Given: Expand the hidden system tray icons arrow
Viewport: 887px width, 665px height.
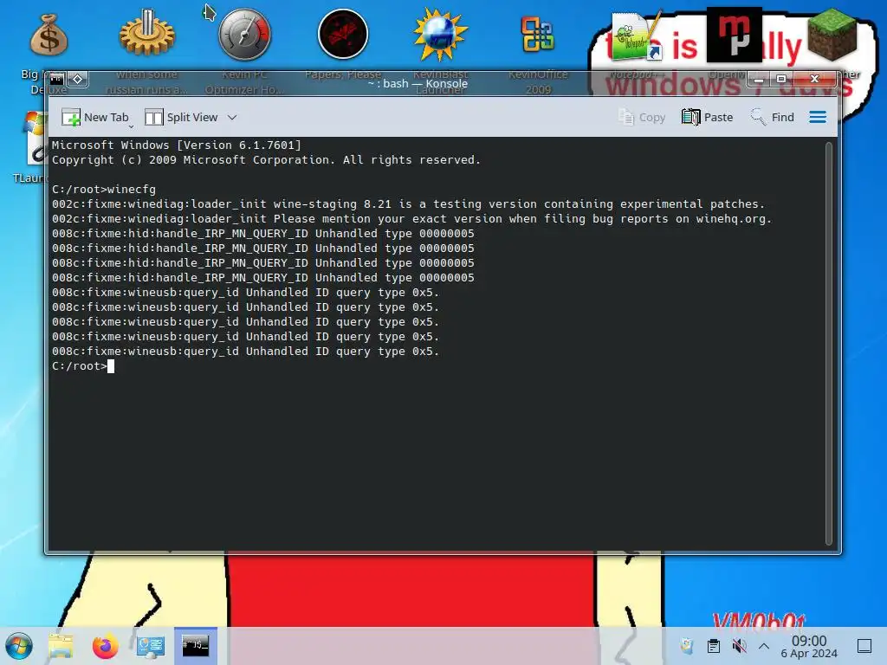Looking at the screenshot, I should (764, 646).
